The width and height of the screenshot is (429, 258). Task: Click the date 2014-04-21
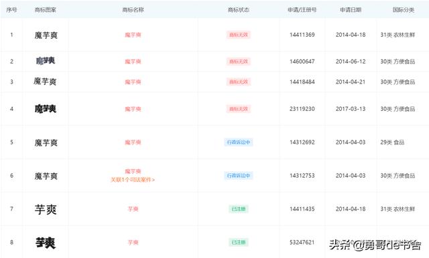click(351, 82)
